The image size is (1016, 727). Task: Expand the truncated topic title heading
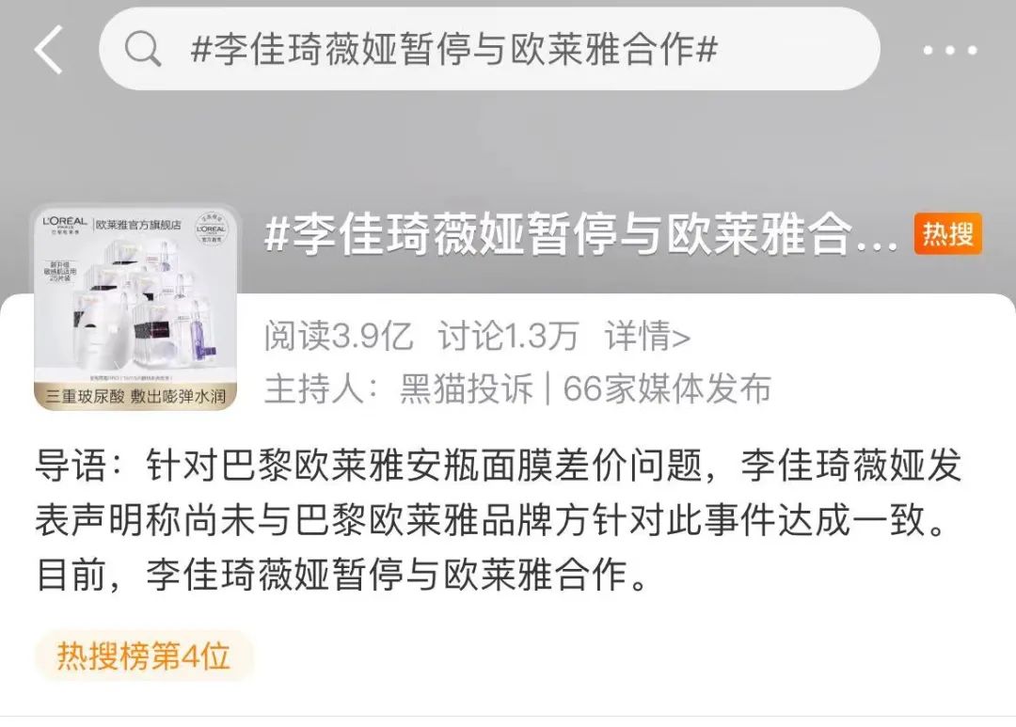[580, 233]
